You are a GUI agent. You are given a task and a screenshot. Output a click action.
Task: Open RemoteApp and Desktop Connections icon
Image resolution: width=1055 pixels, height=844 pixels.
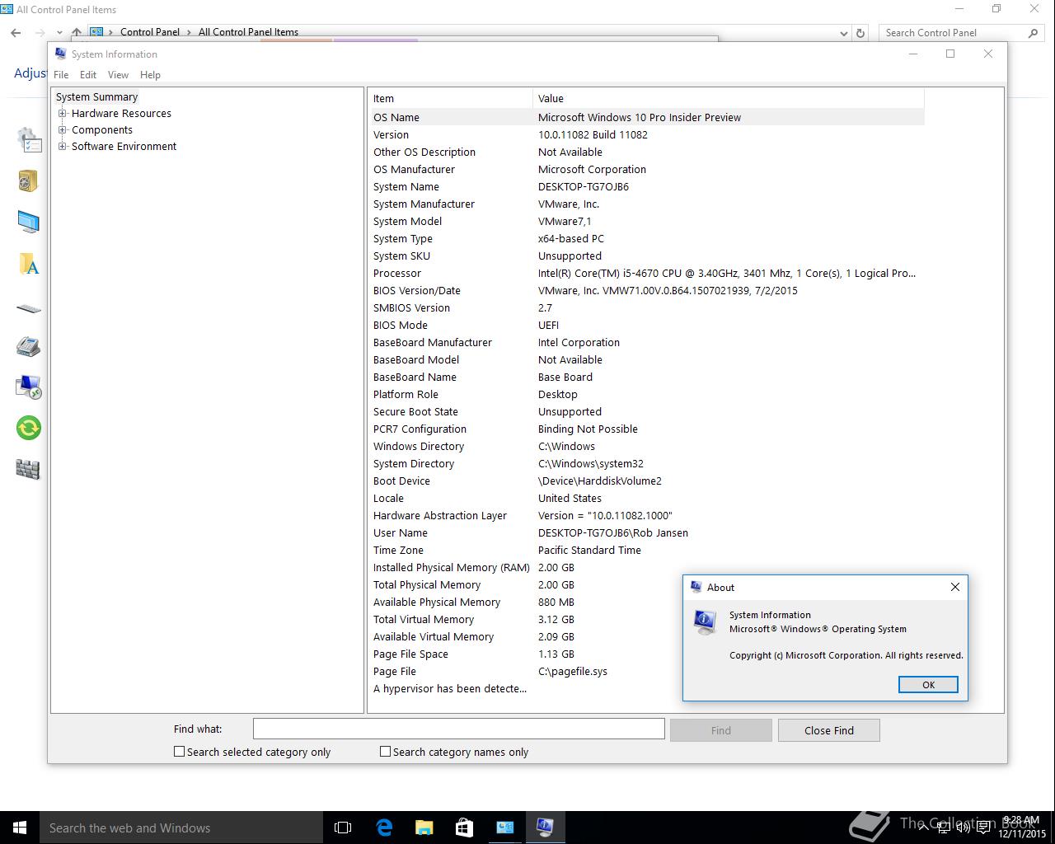(28, 387)
